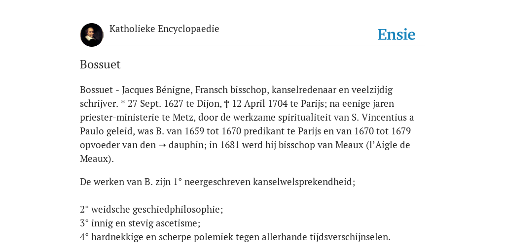Image resolution: width=505 pixels, height=252 pixels.
Task: Click the line starting '4° hardnekkige en scherpe'
Action: pyautogui.click(x=235, y=237)
